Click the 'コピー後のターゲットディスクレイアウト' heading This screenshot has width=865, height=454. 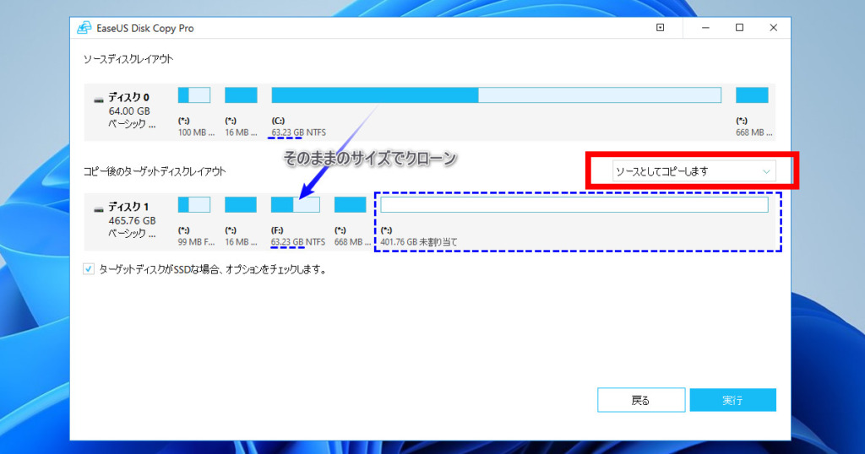(155, 171)
